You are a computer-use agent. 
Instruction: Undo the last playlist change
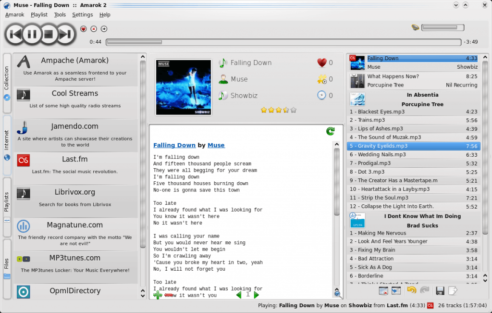pos(411,290)
